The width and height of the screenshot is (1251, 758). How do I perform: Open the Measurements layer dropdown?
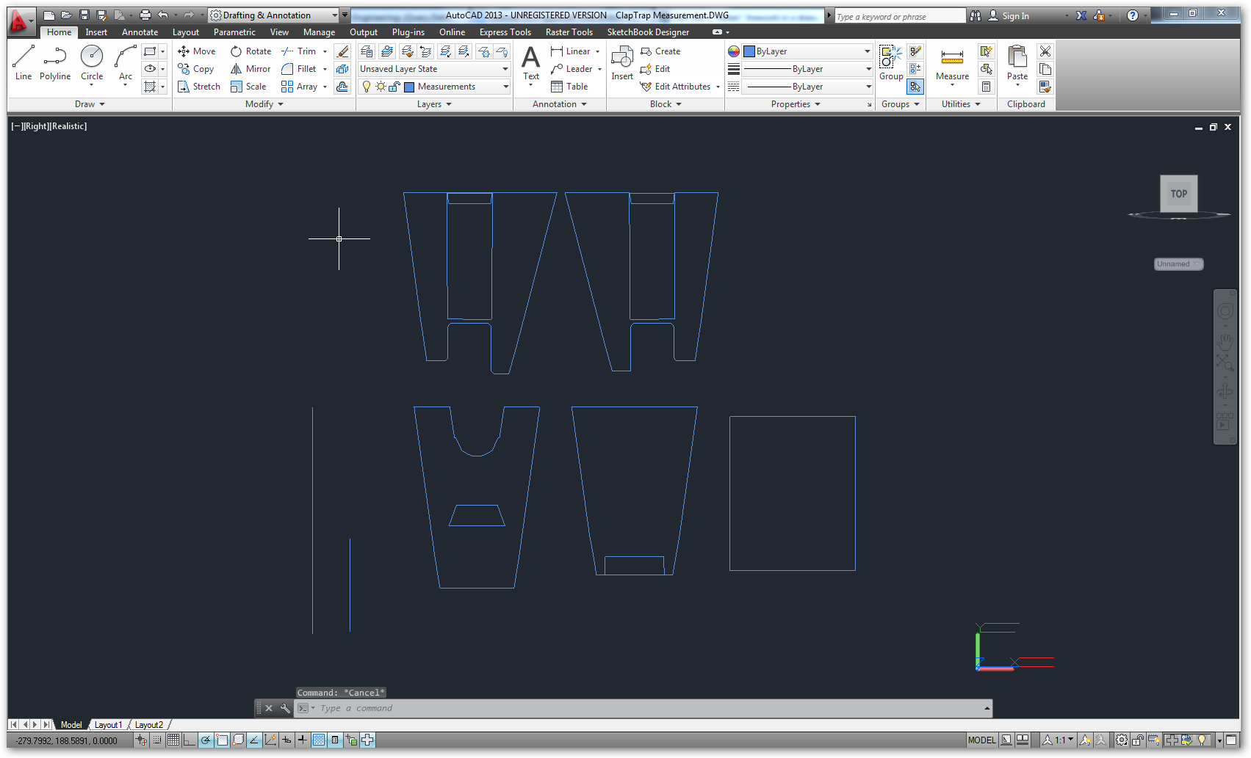coord(455,87)
